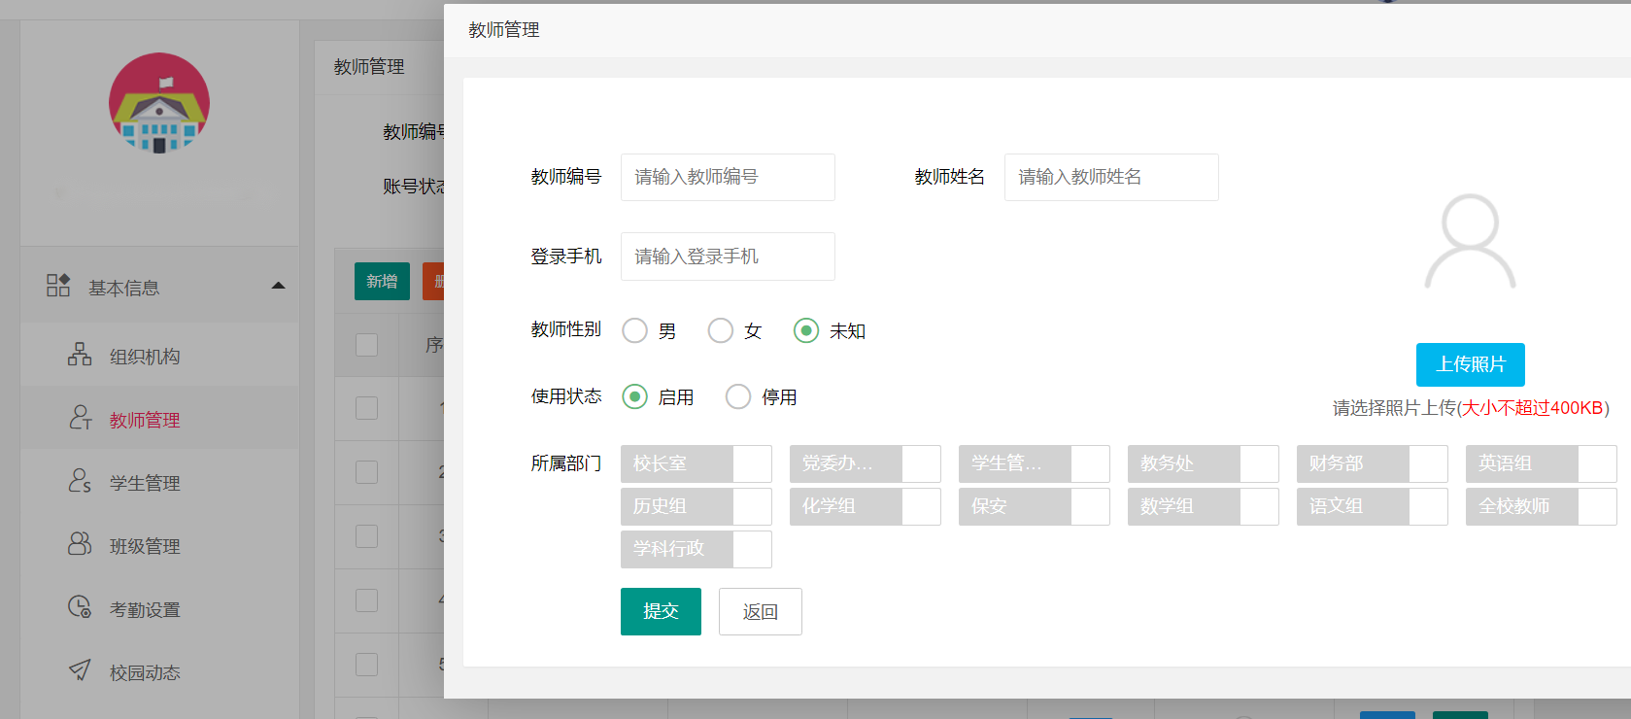This screenshot has height=719, width=1631.
Task: Collapse the 基本信息 menu arrow
Action: coord(279,286)
